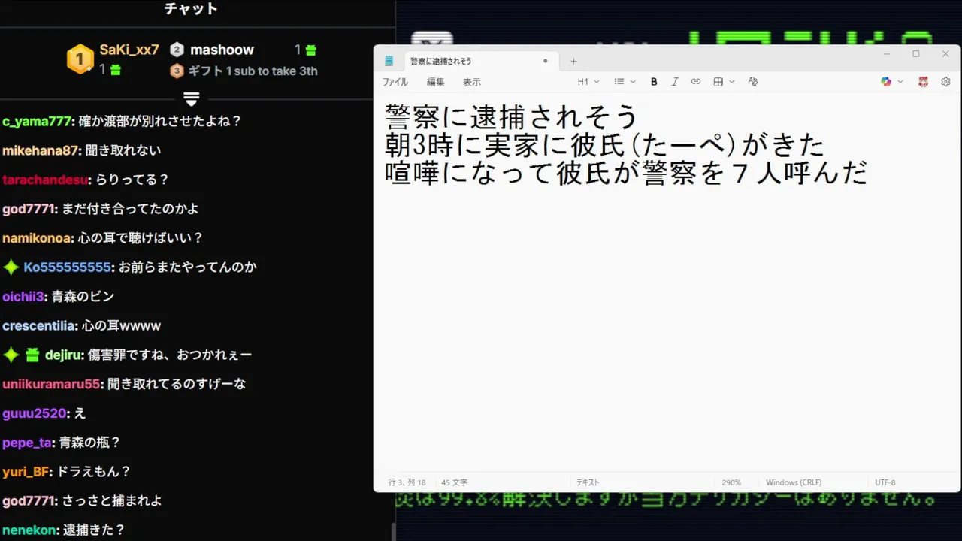962x541 pixels.
Task: Open SaKi_xx7 gifter profile
Action: pyautogui.click(x=129, y=50)
